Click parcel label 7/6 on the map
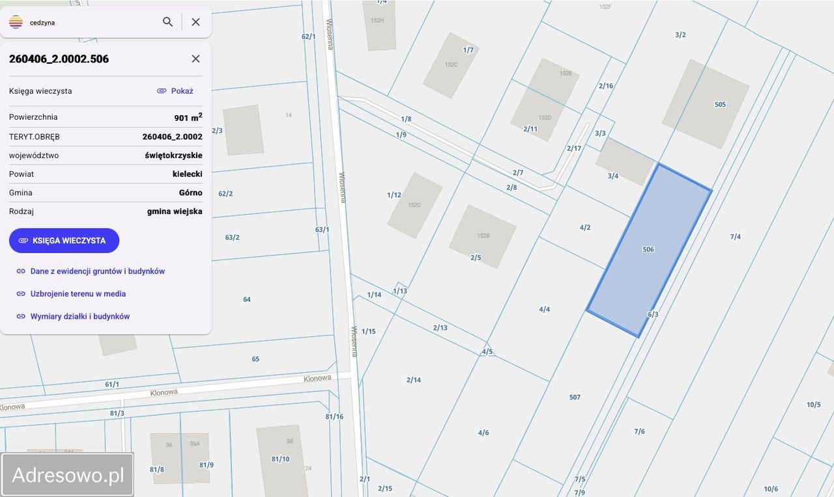The image size is (834, 497). [640, 431]
